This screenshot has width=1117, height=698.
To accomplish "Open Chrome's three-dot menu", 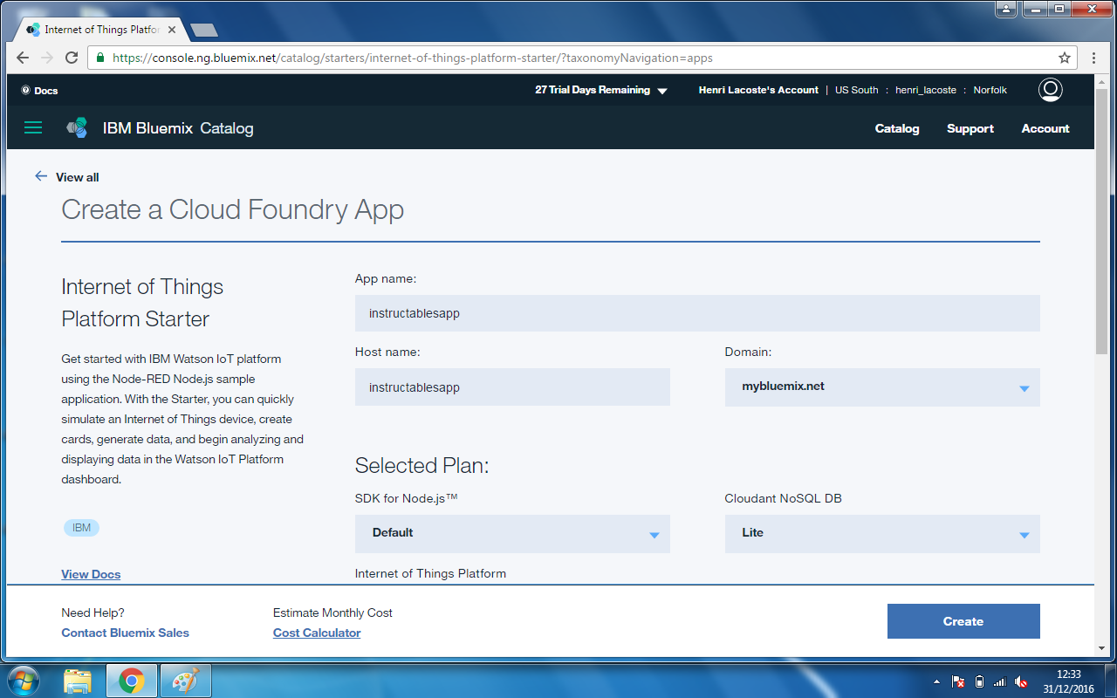I will [x=1093, y=58].
